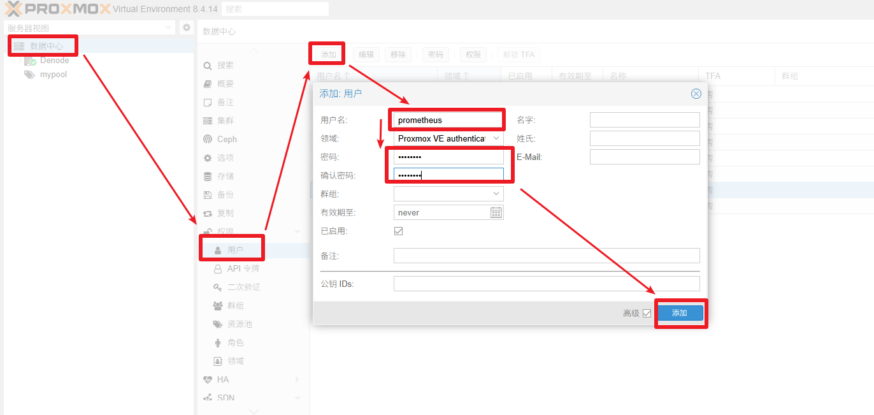Screen dimensions: 874x415
Task: Expand the 群组 group combo box
Action: click(x=496, y=194)
